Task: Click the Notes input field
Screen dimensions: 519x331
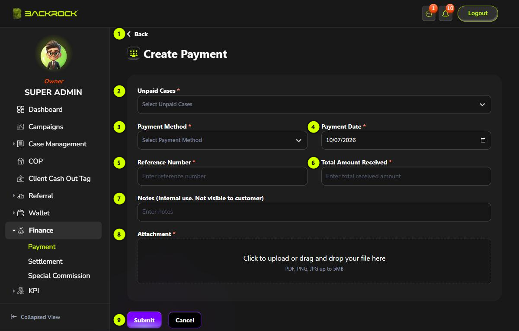Action: click(x=314, y=212)
